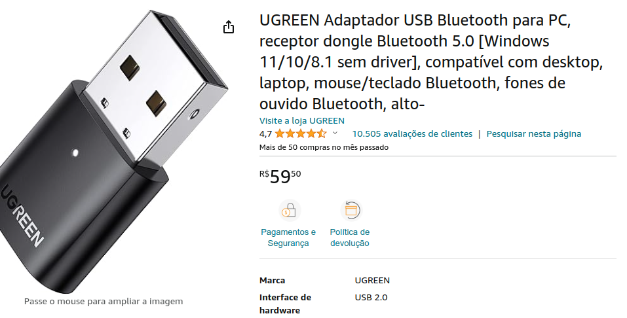Click the 4,7 rating number
Screen dimensions: 627x318
[265, 134]
